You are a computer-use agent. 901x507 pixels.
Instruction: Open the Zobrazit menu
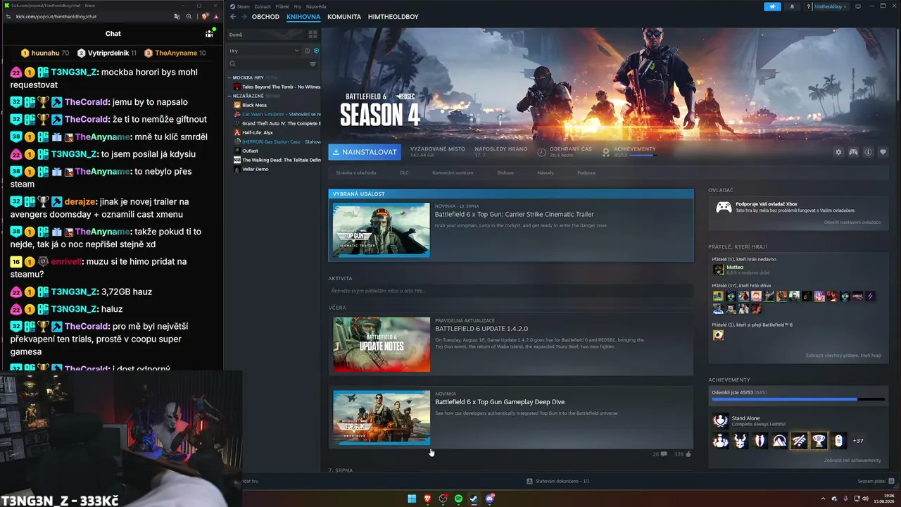[x=263, y=6]
